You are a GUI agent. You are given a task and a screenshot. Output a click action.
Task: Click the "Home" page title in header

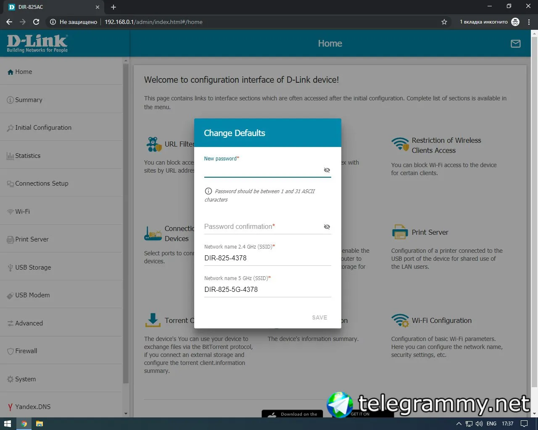tap(330, 44)
